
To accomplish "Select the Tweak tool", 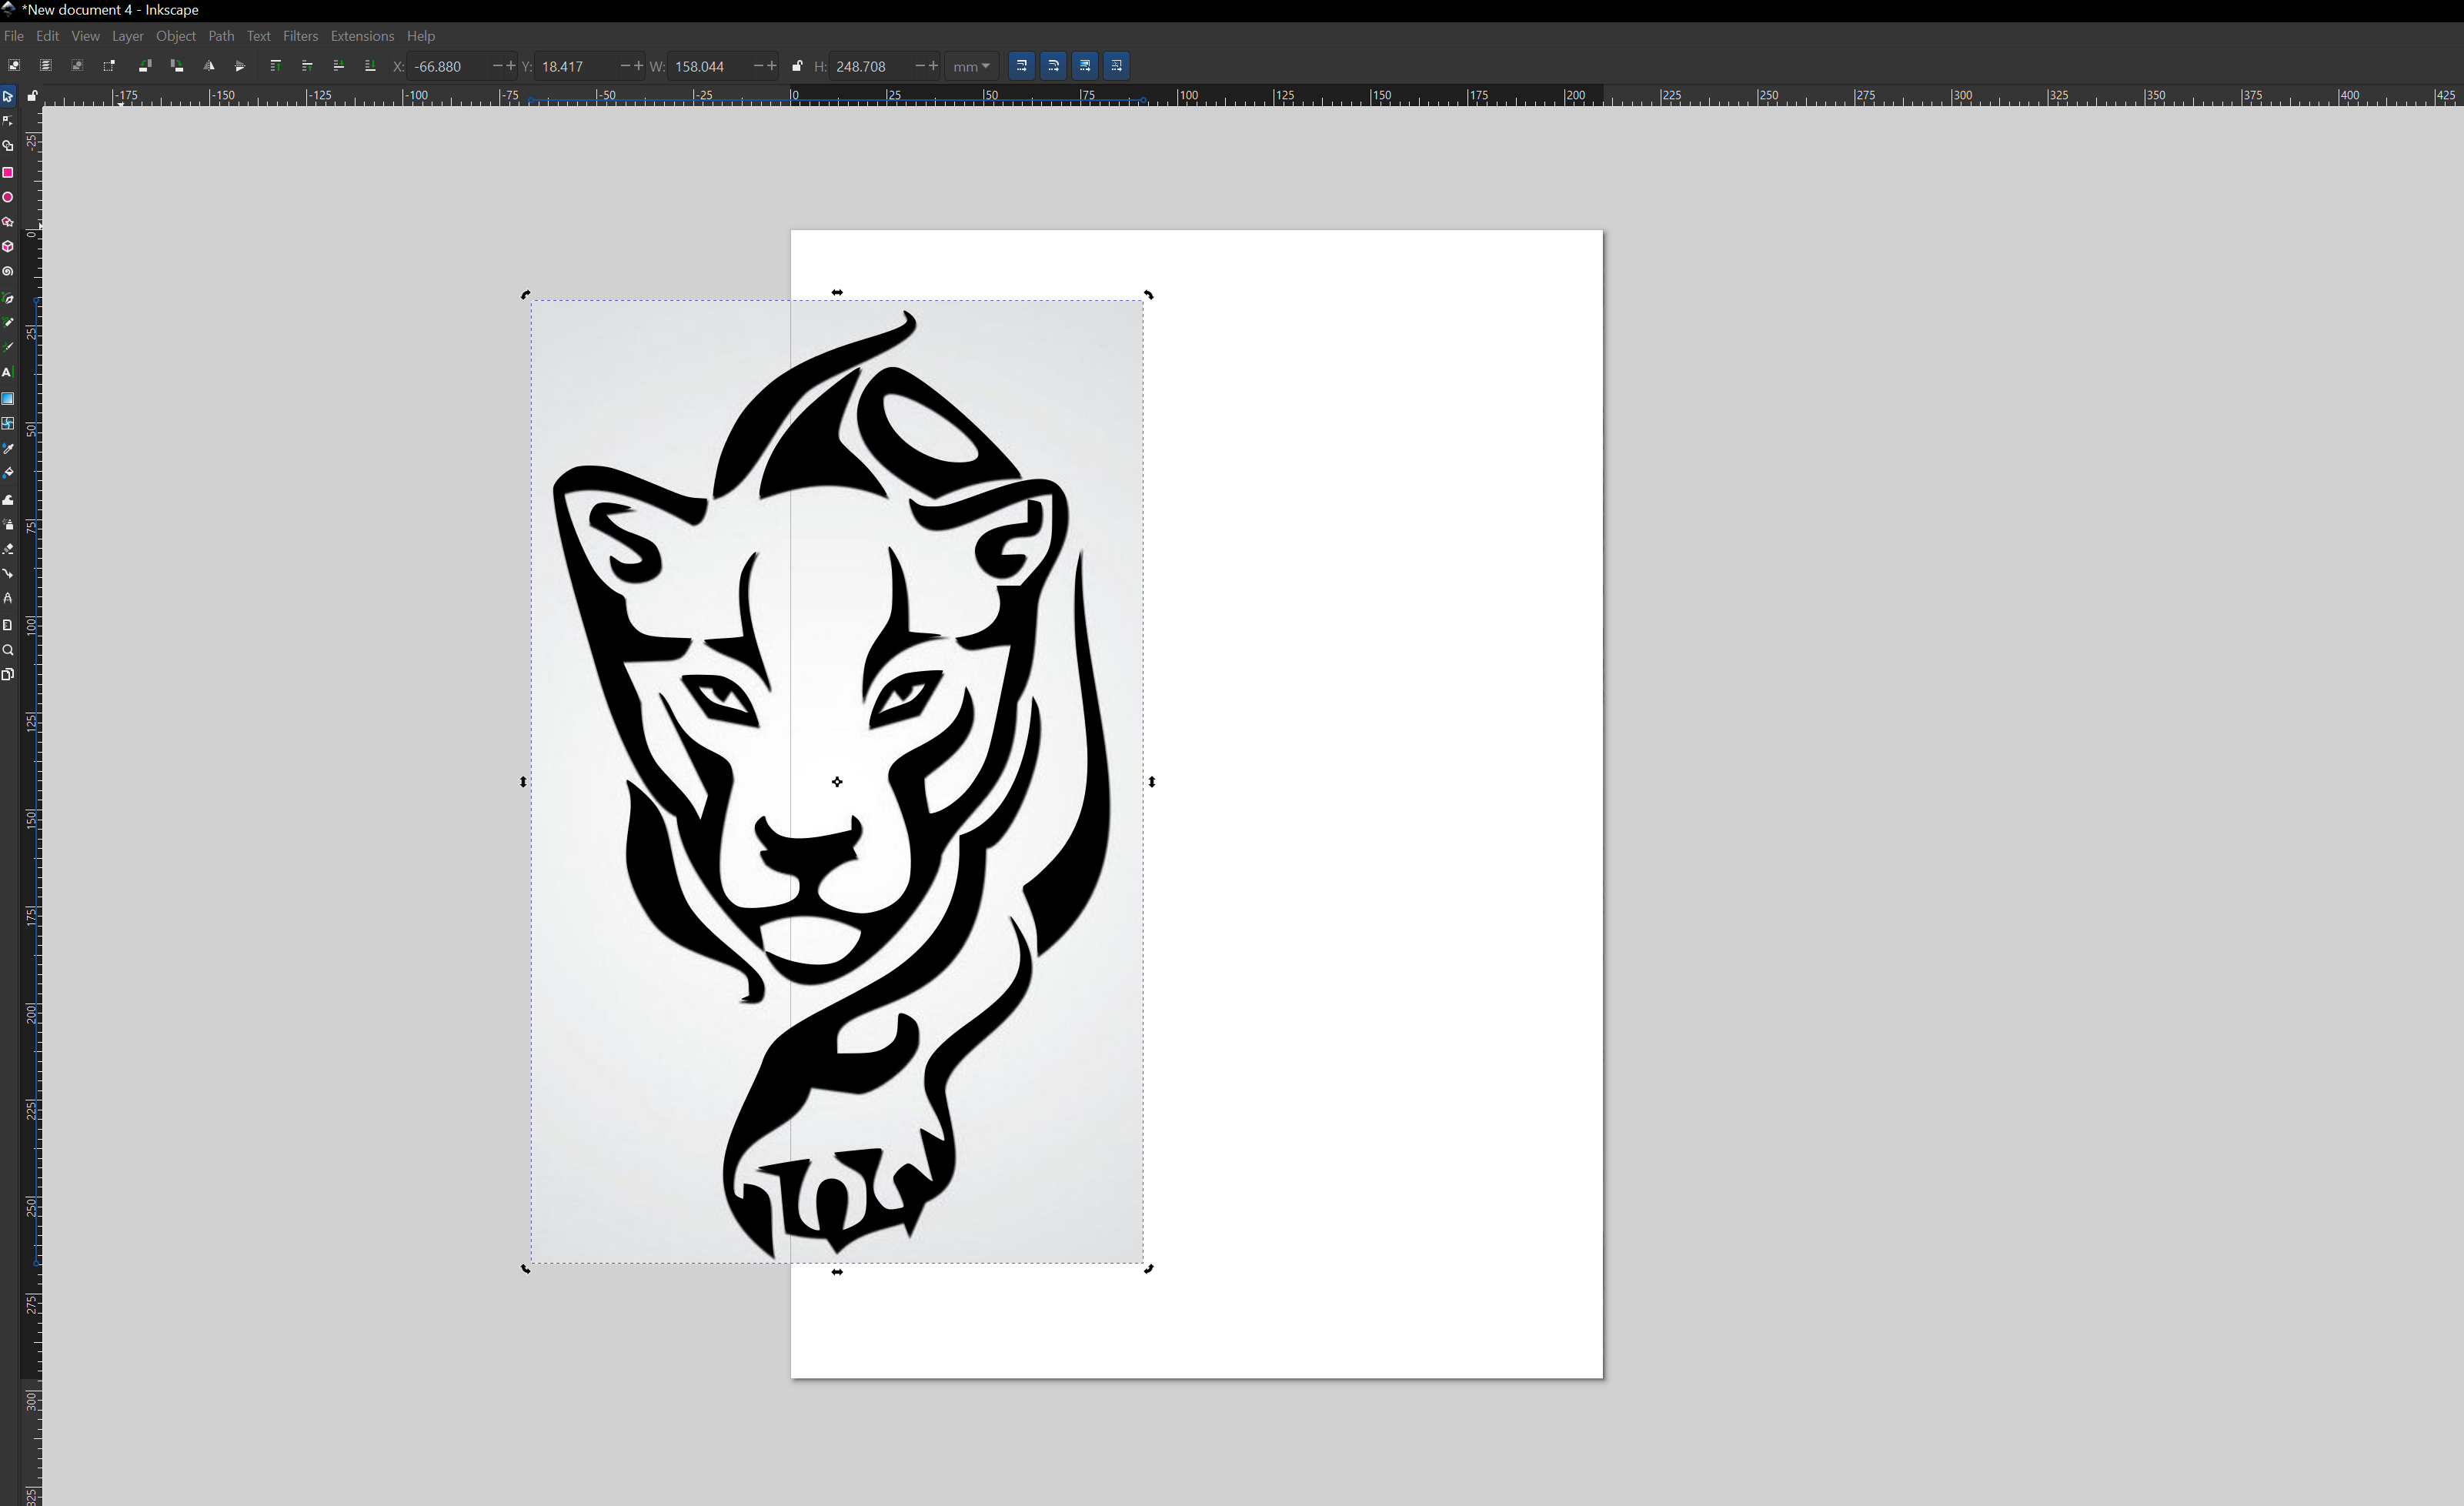I will pyautogui.click(x=8, y=500).
